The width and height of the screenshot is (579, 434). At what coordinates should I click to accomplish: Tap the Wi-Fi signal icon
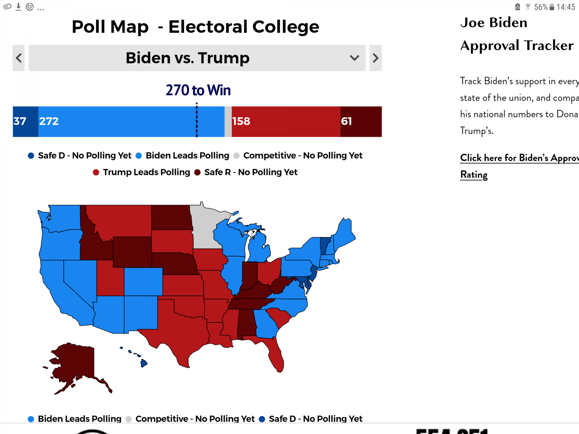pos(528,7)
